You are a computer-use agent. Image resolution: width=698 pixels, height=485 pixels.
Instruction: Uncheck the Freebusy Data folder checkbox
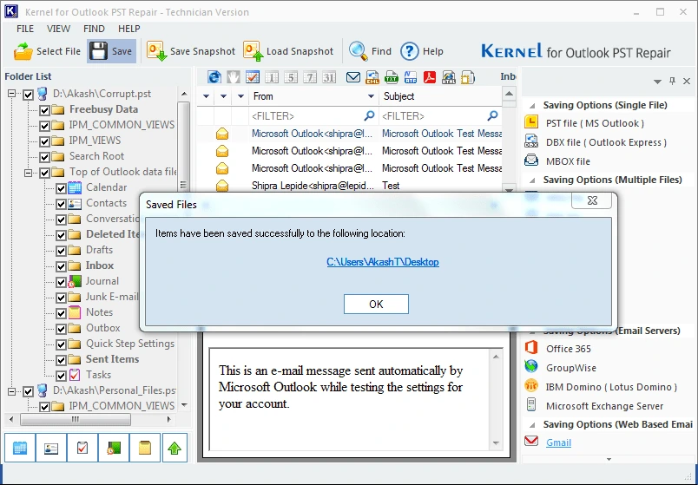44,110
